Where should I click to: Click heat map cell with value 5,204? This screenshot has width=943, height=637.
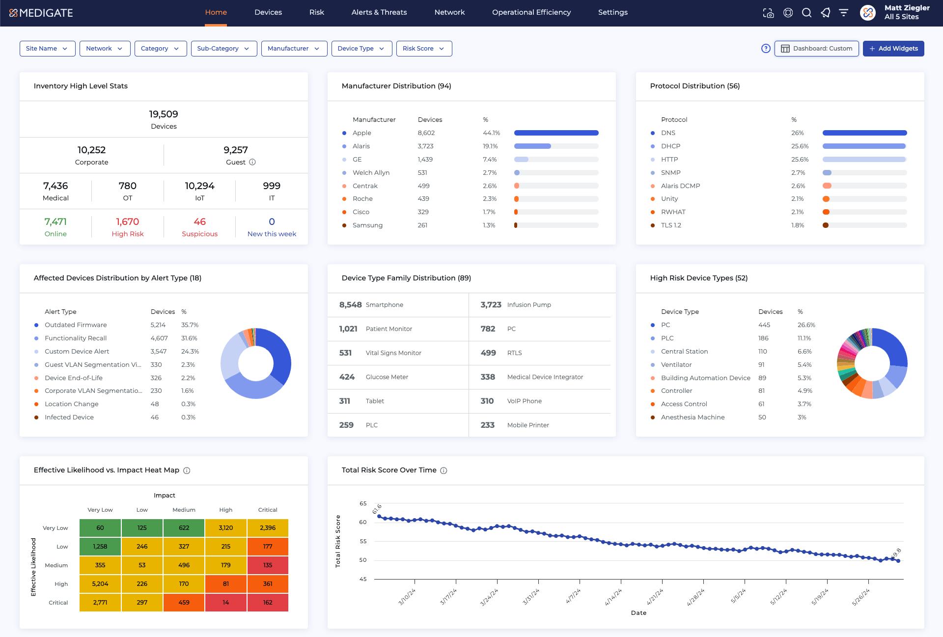tap(100, 584)
